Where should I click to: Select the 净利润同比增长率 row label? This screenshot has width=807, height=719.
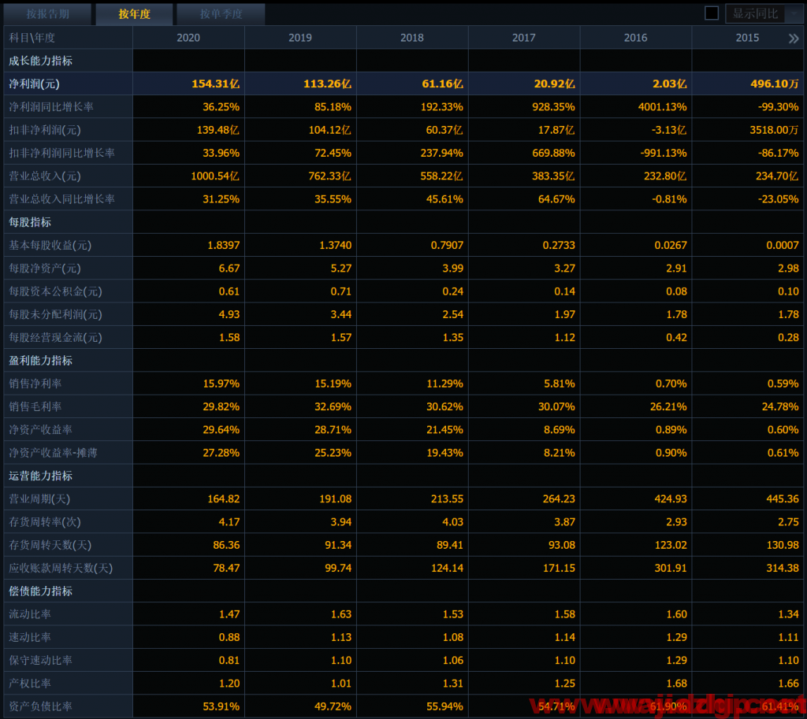click(x=68, y=107)
